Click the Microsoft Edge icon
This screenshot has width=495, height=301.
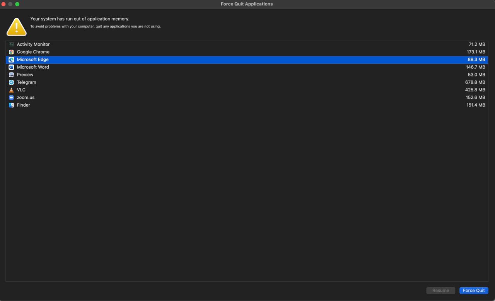(11, 60)
